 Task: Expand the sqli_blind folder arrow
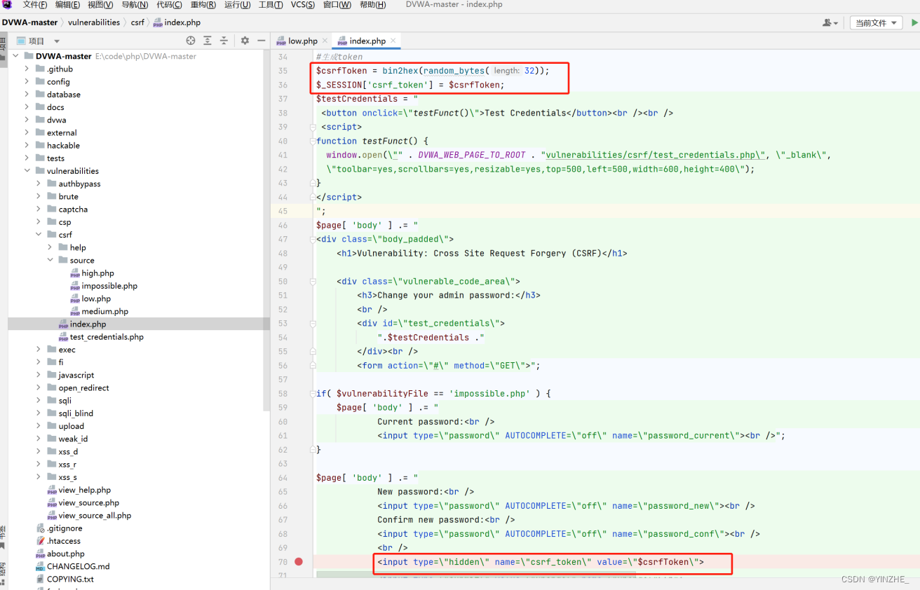[39, 413]
